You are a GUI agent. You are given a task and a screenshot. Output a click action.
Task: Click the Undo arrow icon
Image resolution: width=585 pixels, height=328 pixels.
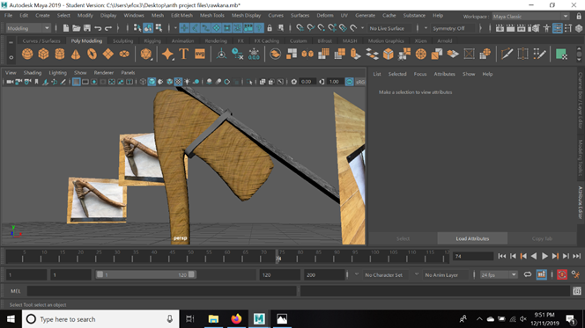click(98, 28)
